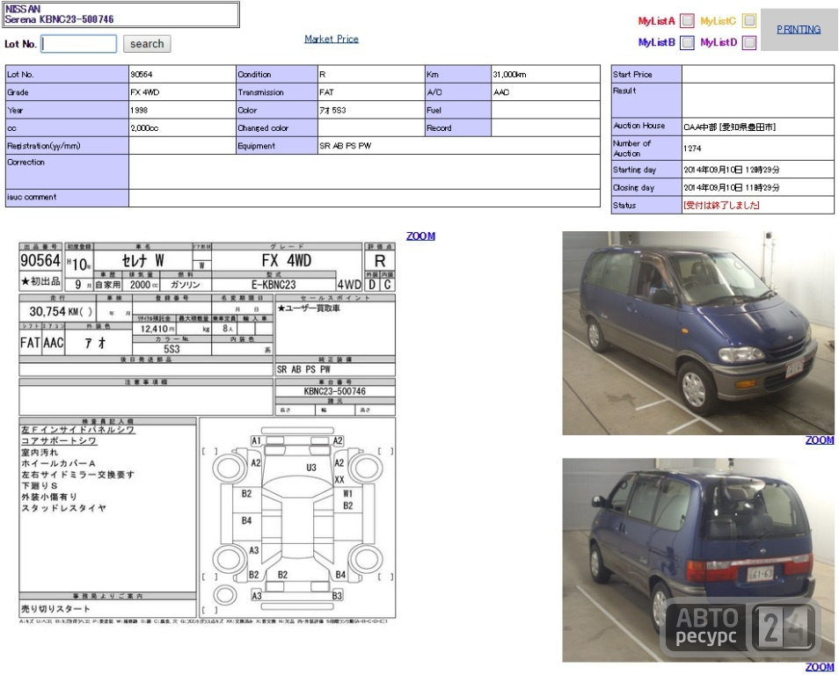The height and width of the screenshot is (675, 839).
Task: Click the Result label cell
Action: pyautogui.click(x=646, y=100)
